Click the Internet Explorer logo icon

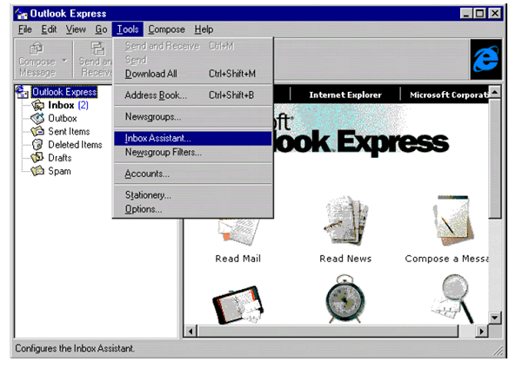(x=486, y=59)
